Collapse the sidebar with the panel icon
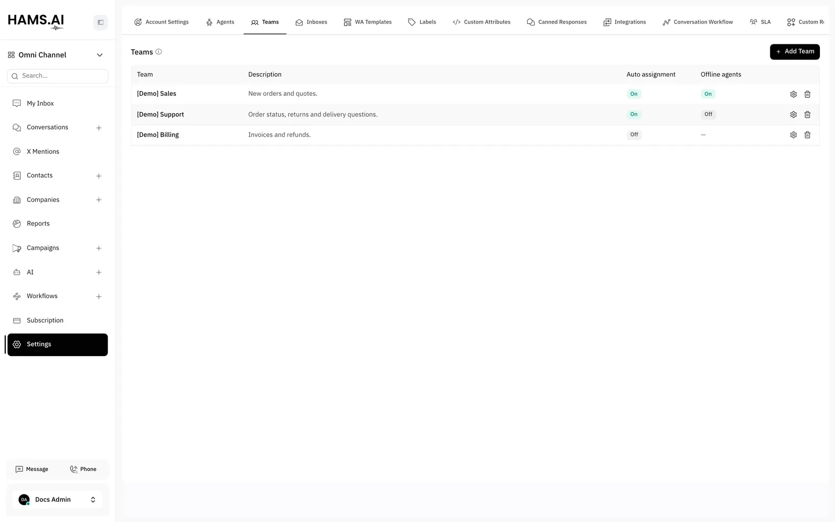This screenshot has width=835, height=522. 101,22
